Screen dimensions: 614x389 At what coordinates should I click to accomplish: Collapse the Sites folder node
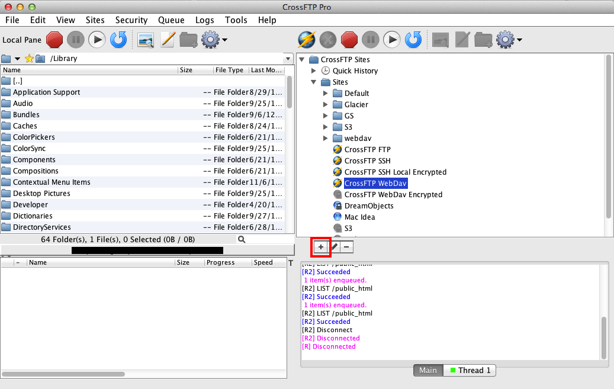click(x=314, y=82)
